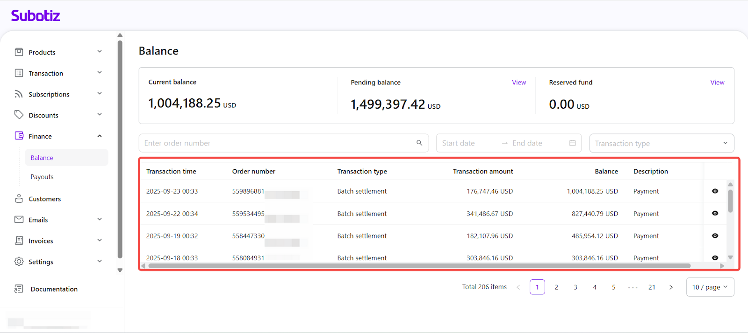Click the Emails envelope icon
The width and height of the screenshot is (748, 333).
(x=19, y=220)
